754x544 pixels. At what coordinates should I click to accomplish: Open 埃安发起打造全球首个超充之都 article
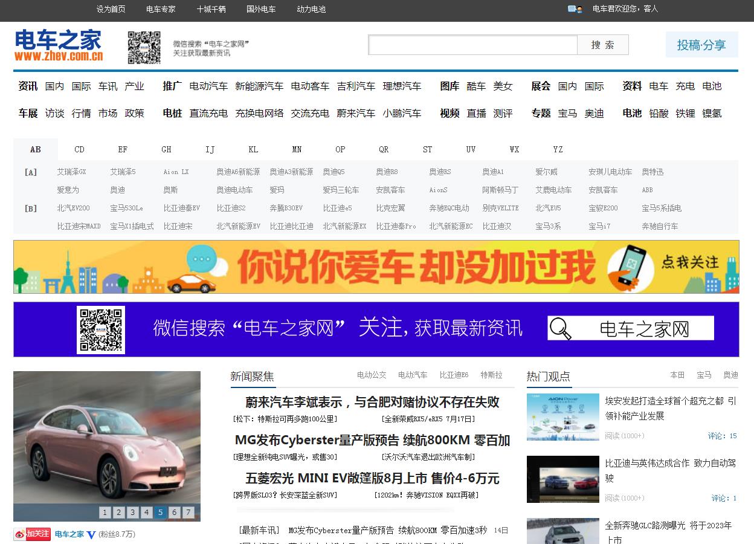pos(671,408)
